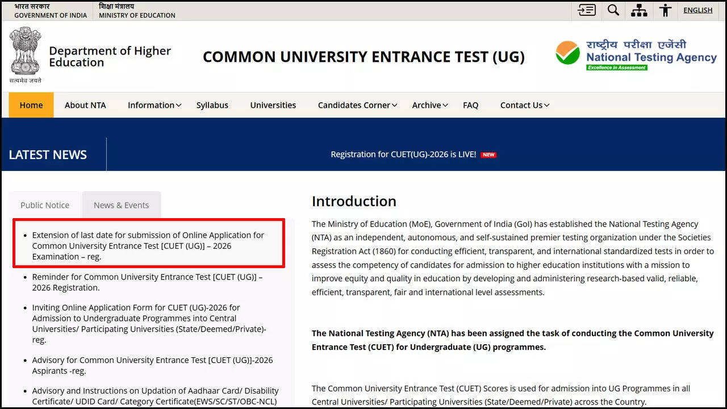Open the Candidates Corner dropdown
The height and width of the screenshot is (409, 727).
pyautogui.click(x=354, y=105)
